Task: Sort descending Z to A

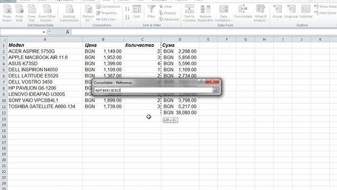Action: coord(127,17)
